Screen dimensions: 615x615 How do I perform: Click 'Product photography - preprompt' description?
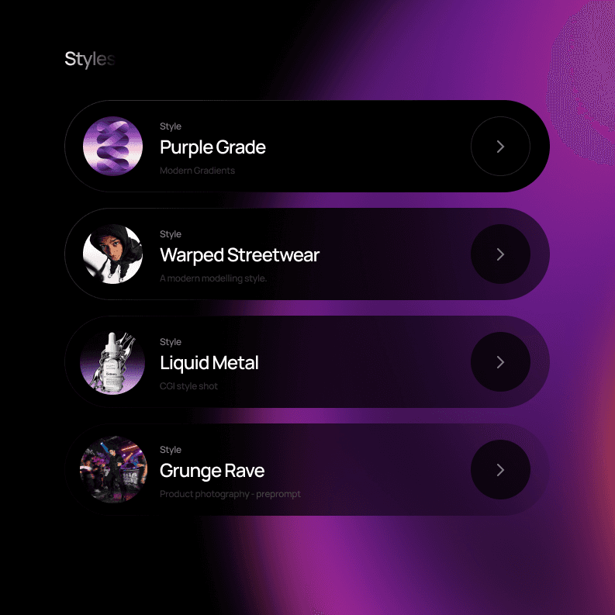pyautogui.click(x=230, y=494)
